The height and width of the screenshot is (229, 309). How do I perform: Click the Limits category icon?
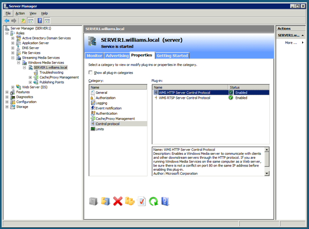93,129
